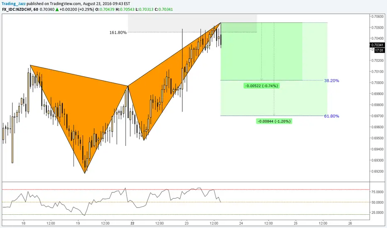Click the date label 24 on time axis
This screenshot has width=387, height=228.
click(x=241, y=223)
